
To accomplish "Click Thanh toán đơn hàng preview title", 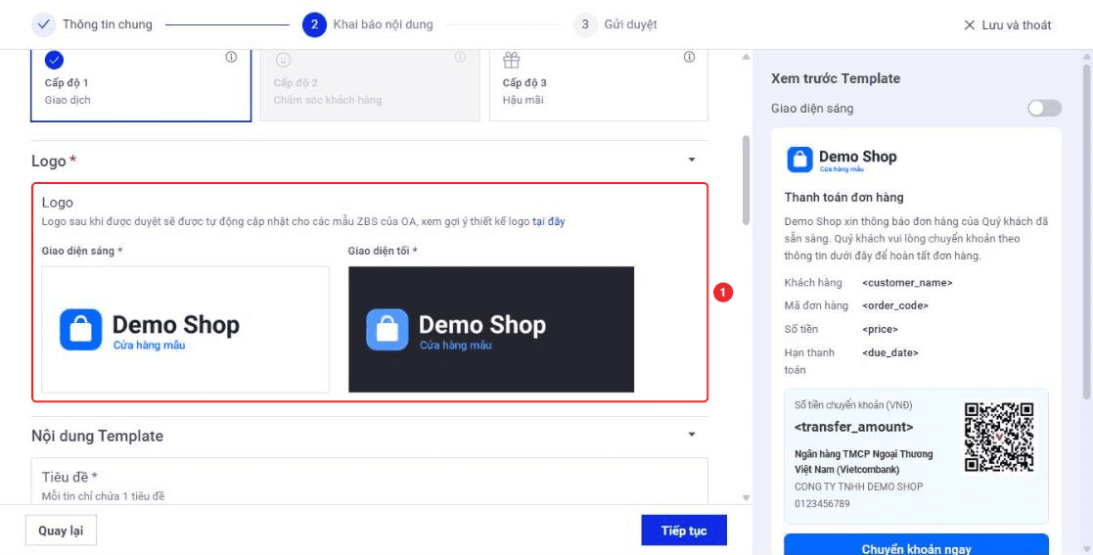I will 844,198.
